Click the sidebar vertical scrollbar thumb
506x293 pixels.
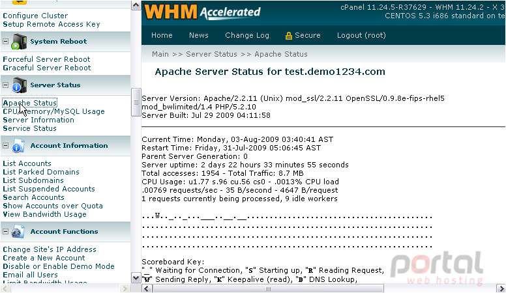coord(136,102)
